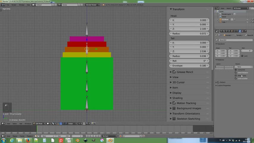Screen dimensions: 254x143
Task: Select the translate manipulator icon
Action: click(x=61, y=124)
